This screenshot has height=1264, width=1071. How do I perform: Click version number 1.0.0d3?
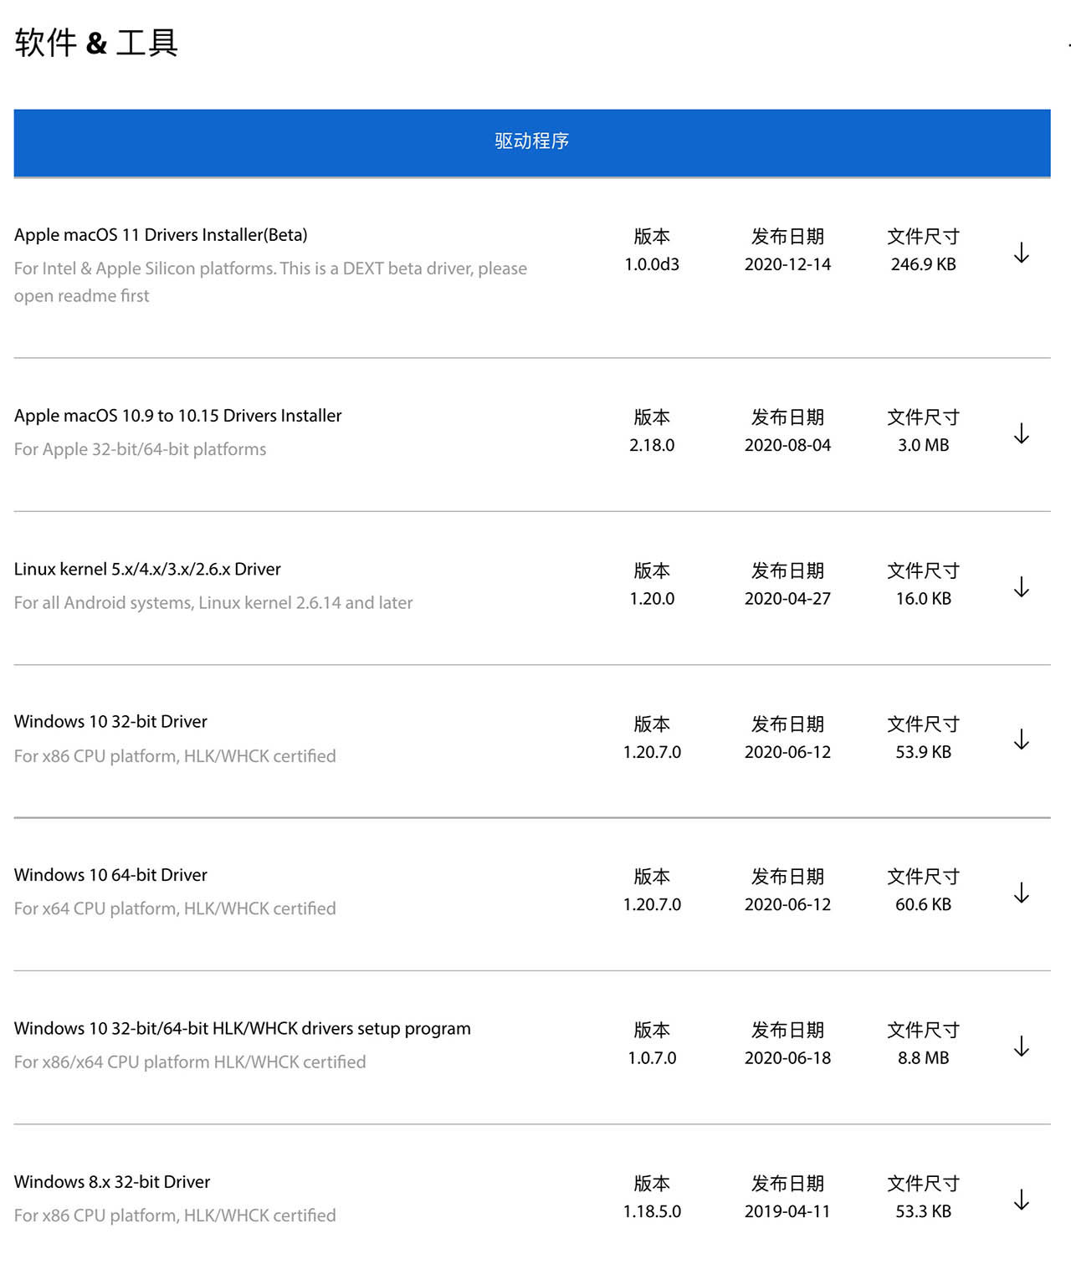[x=652, y=264]
